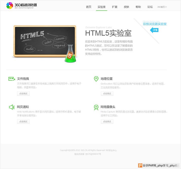Click the 360极速浏览器 logo text
The width and height of the screenshot is (181, 169).
(x=26, y=5)
